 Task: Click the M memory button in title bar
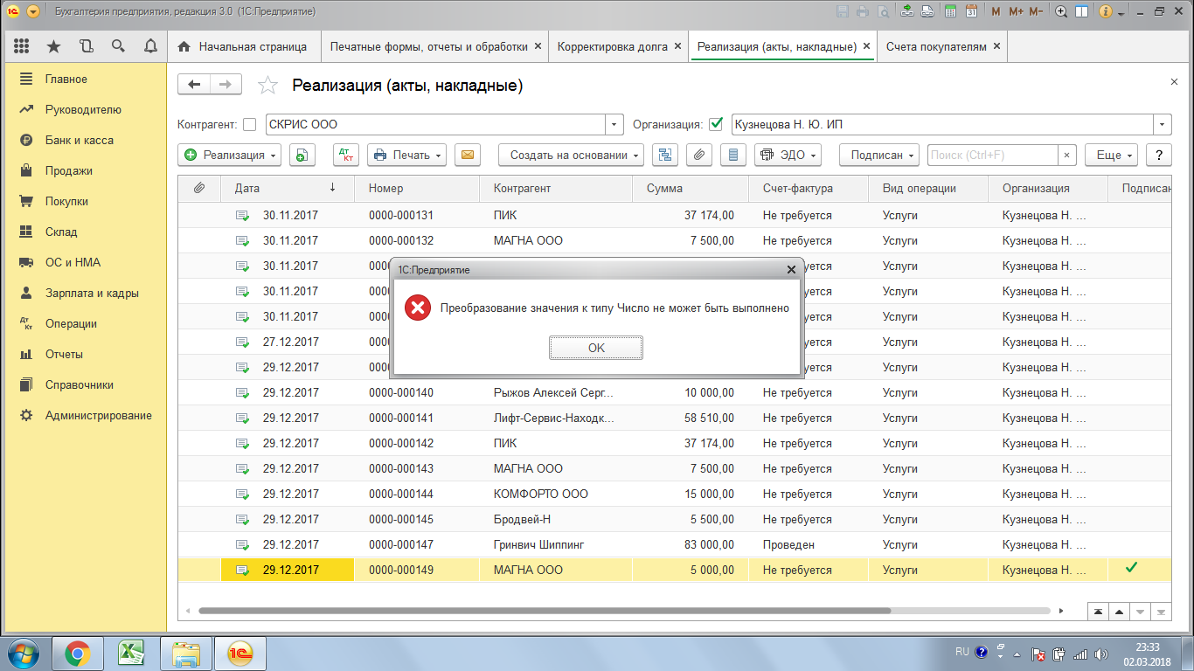click(996, 11)
